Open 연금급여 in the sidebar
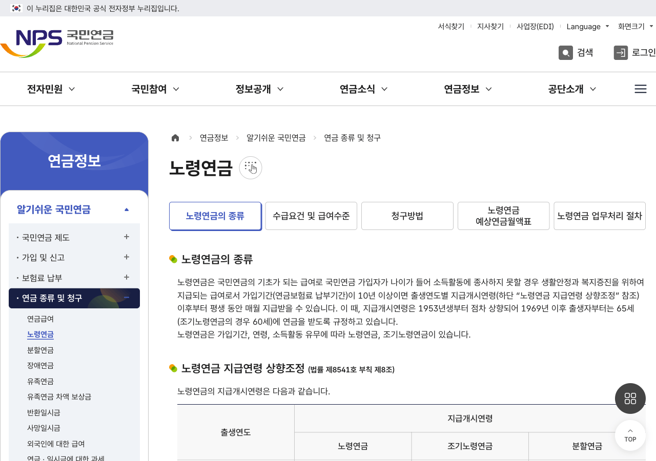656x461 pixels. pyautogui.click(x=40, y=319)
